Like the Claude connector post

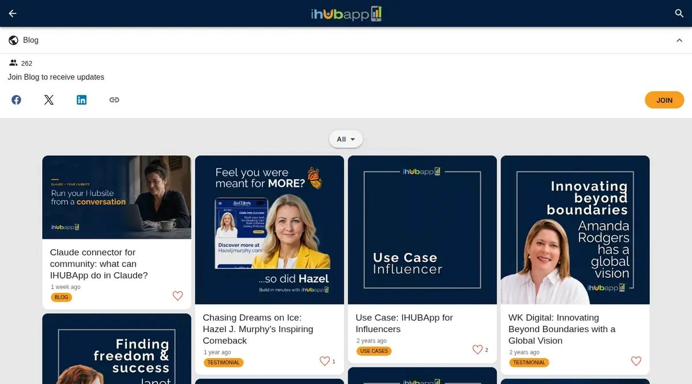tap(178, 296)
